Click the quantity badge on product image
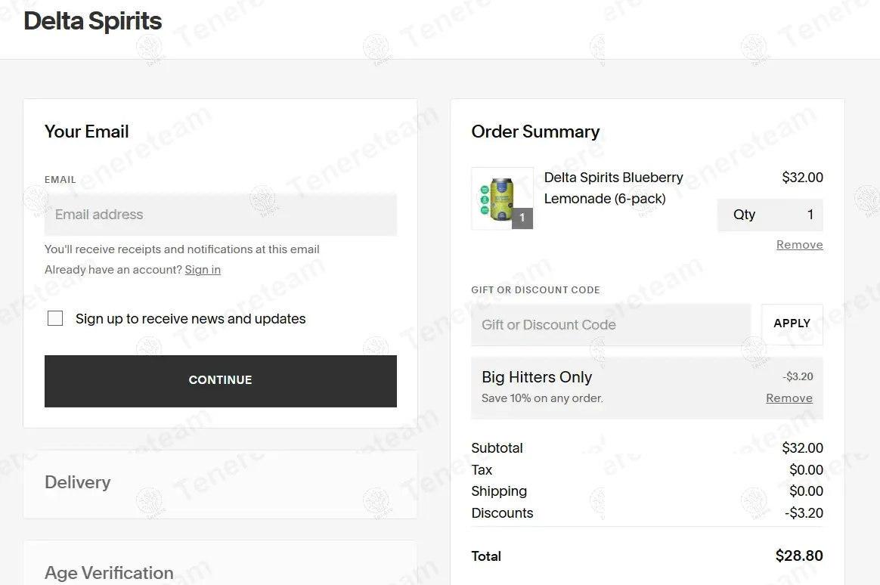The image size is (880, 585). pyautogui.click(x=522, y=218)
